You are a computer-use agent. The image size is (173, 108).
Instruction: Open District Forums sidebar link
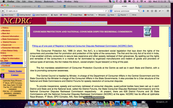click(x=10, y=42)
